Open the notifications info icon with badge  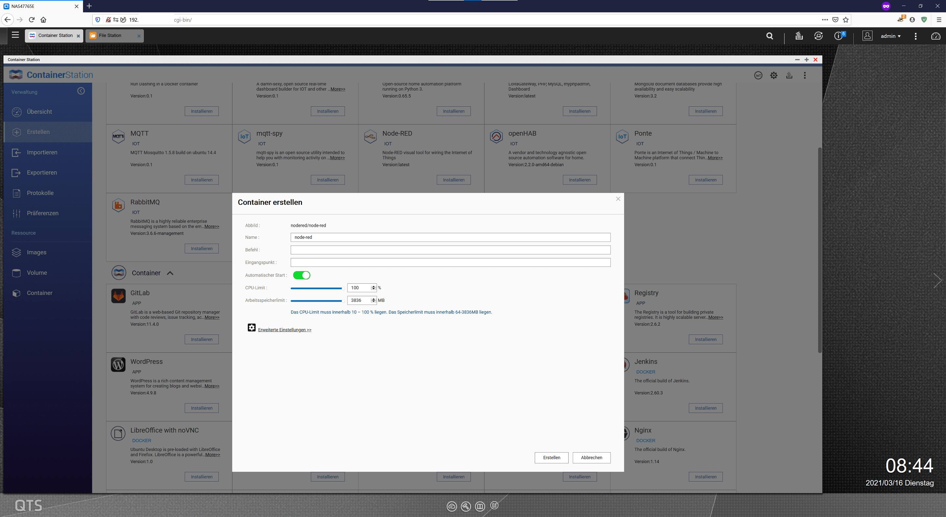[x=838, y=36]
